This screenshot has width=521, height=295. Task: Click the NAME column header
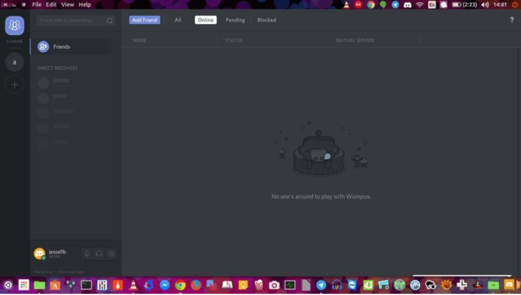coord(140,40)
